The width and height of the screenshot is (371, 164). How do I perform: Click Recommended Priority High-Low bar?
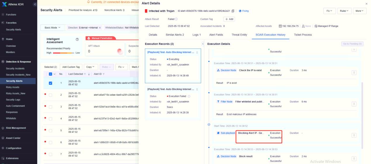64,53
